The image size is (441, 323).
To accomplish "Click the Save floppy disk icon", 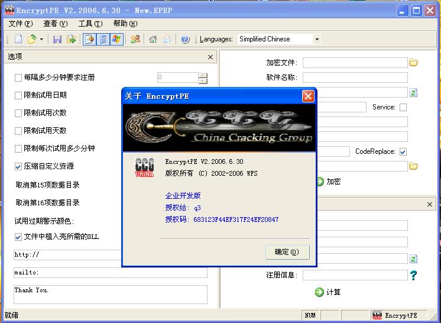I will coord(57,39).
